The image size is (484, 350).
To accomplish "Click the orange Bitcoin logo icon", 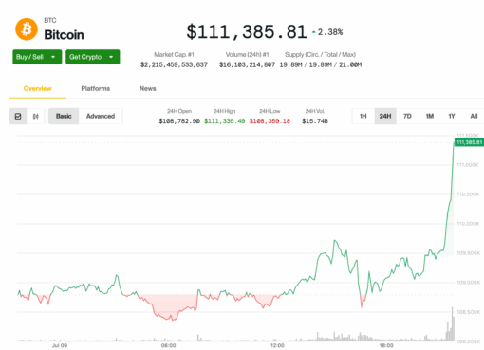I will click(x=27, y=29).
